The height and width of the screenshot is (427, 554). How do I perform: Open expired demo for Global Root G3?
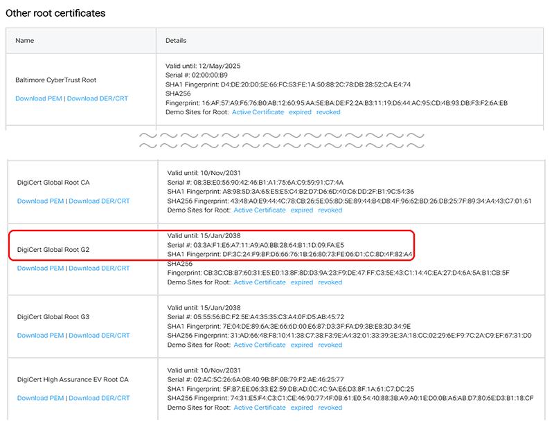[x=302, y=345]
